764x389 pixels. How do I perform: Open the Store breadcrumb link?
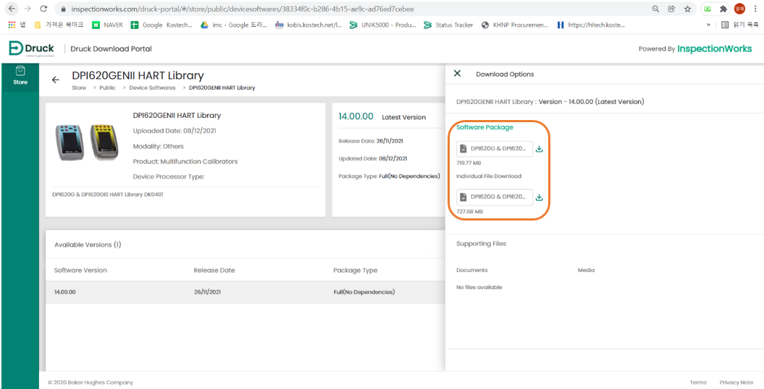pyautogui.click(x=78, y=87)
